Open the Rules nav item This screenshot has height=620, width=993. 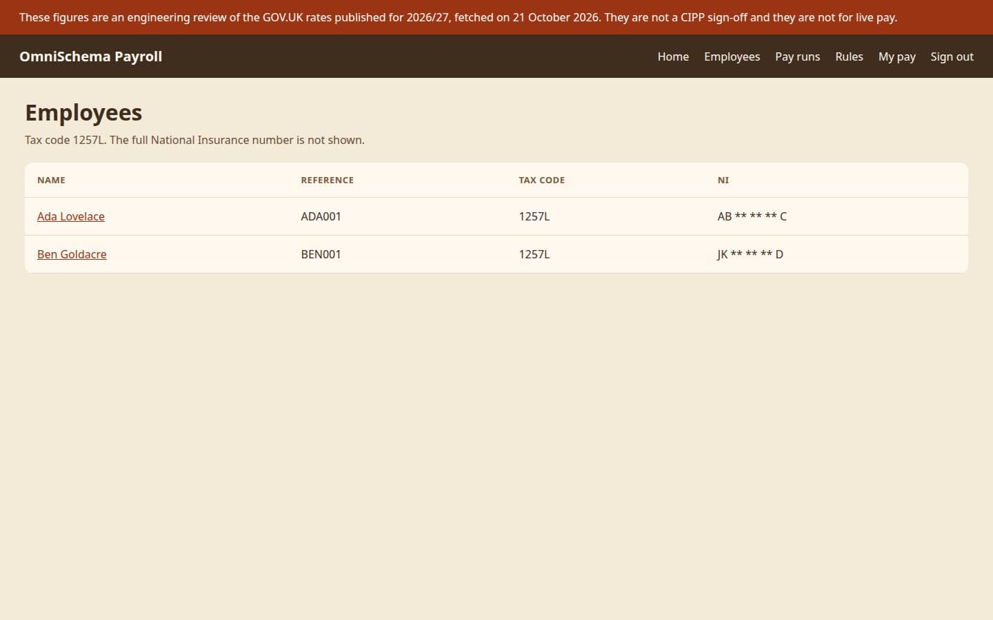tap(849, 56)
